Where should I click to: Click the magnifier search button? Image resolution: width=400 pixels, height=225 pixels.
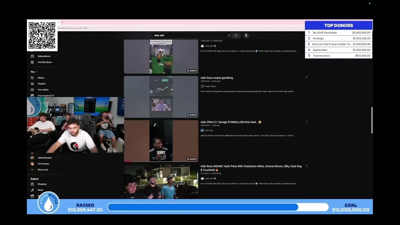click(236, 35)
